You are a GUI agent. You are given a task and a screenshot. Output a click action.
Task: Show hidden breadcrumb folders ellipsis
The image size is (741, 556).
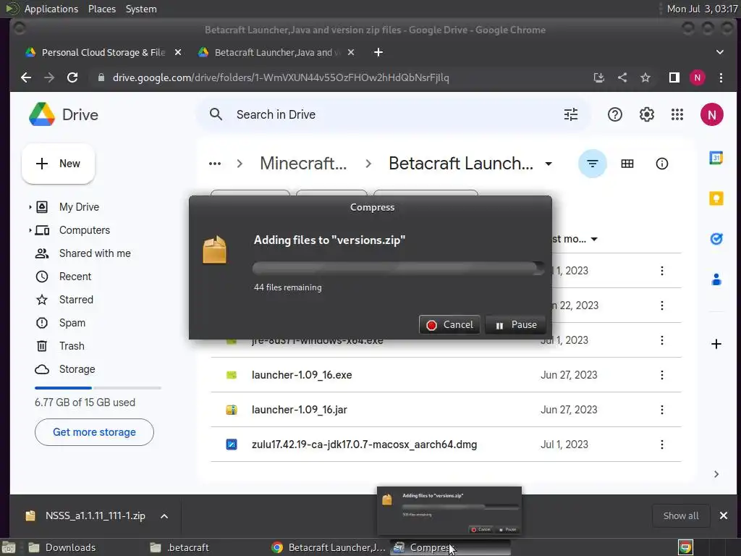tap(214, 164)
